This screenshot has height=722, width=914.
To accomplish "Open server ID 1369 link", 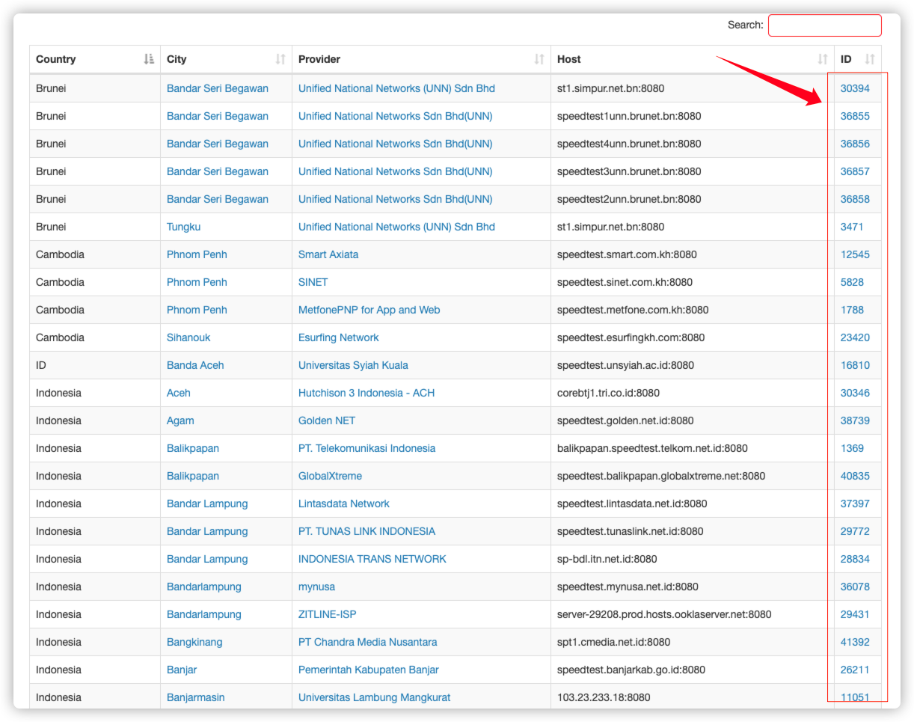I will (x=852, y=448).
